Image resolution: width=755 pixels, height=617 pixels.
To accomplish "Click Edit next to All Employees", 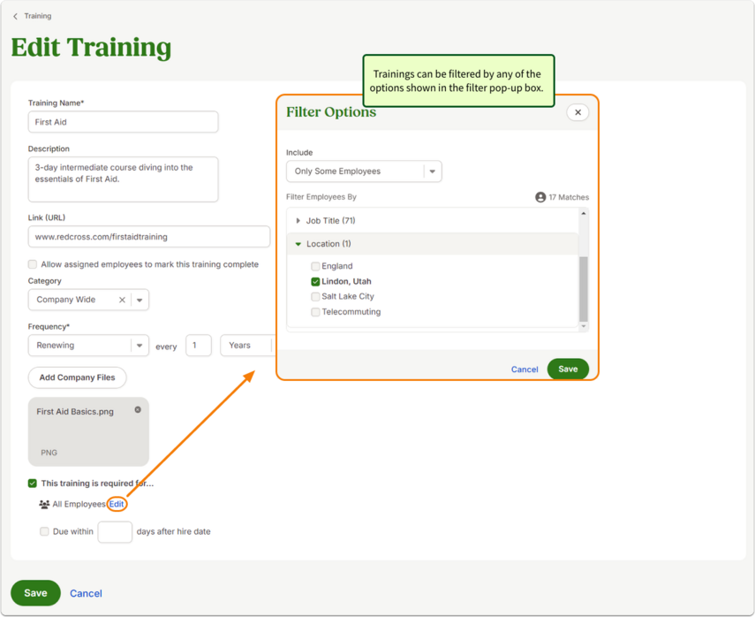I will [x=117, y=504].
